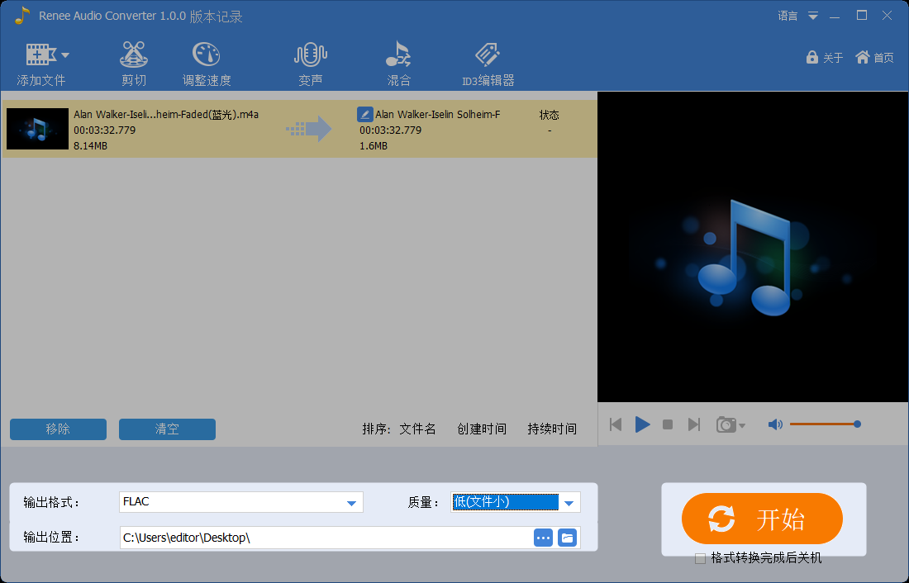
Task: Click the output name Alan Walker-Iselin Solheim-F
Action: [438, 114]
